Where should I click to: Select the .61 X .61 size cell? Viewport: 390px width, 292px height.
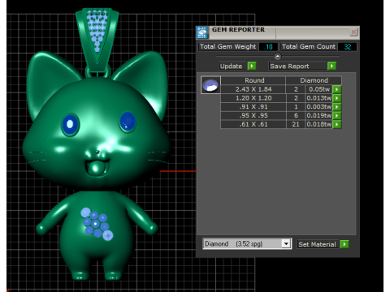(253, 124)
